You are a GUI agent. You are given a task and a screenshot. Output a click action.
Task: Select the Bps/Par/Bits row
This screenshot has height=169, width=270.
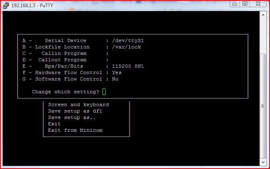tap(83, 66)
